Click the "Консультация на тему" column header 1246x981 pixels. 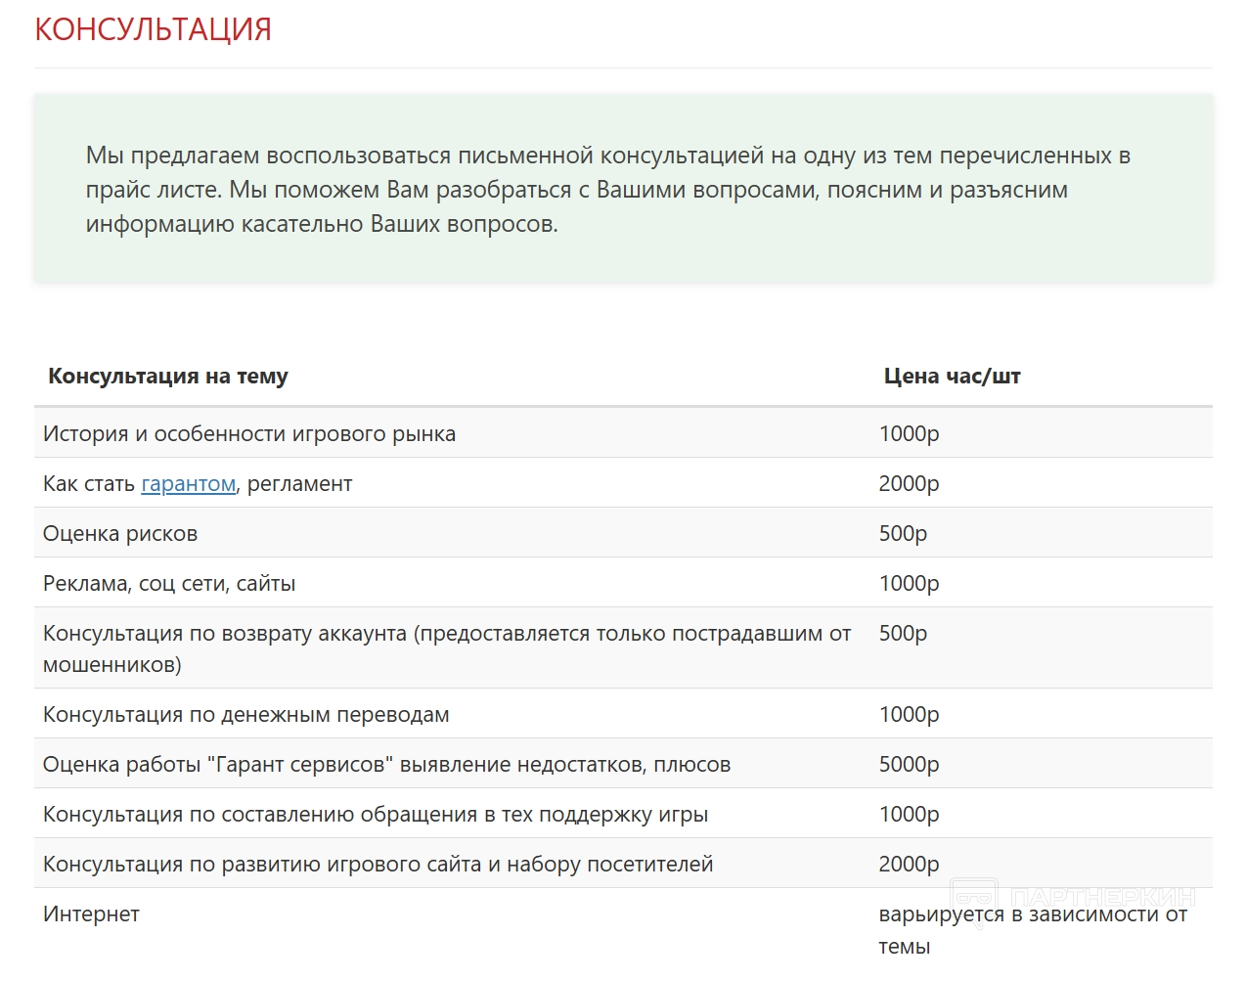pos(168,377)
